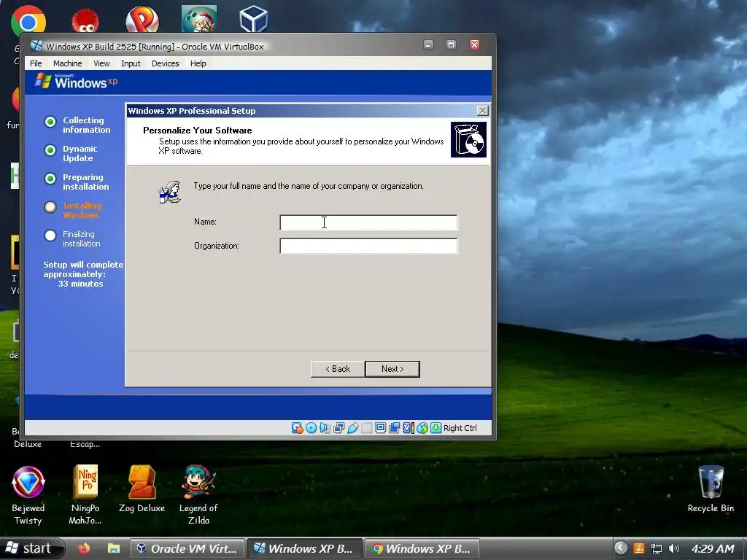Image resolution: width=747 pixels, height=560 pixels.
Task: Maximize the VirtualBox window
Action: 451,44
